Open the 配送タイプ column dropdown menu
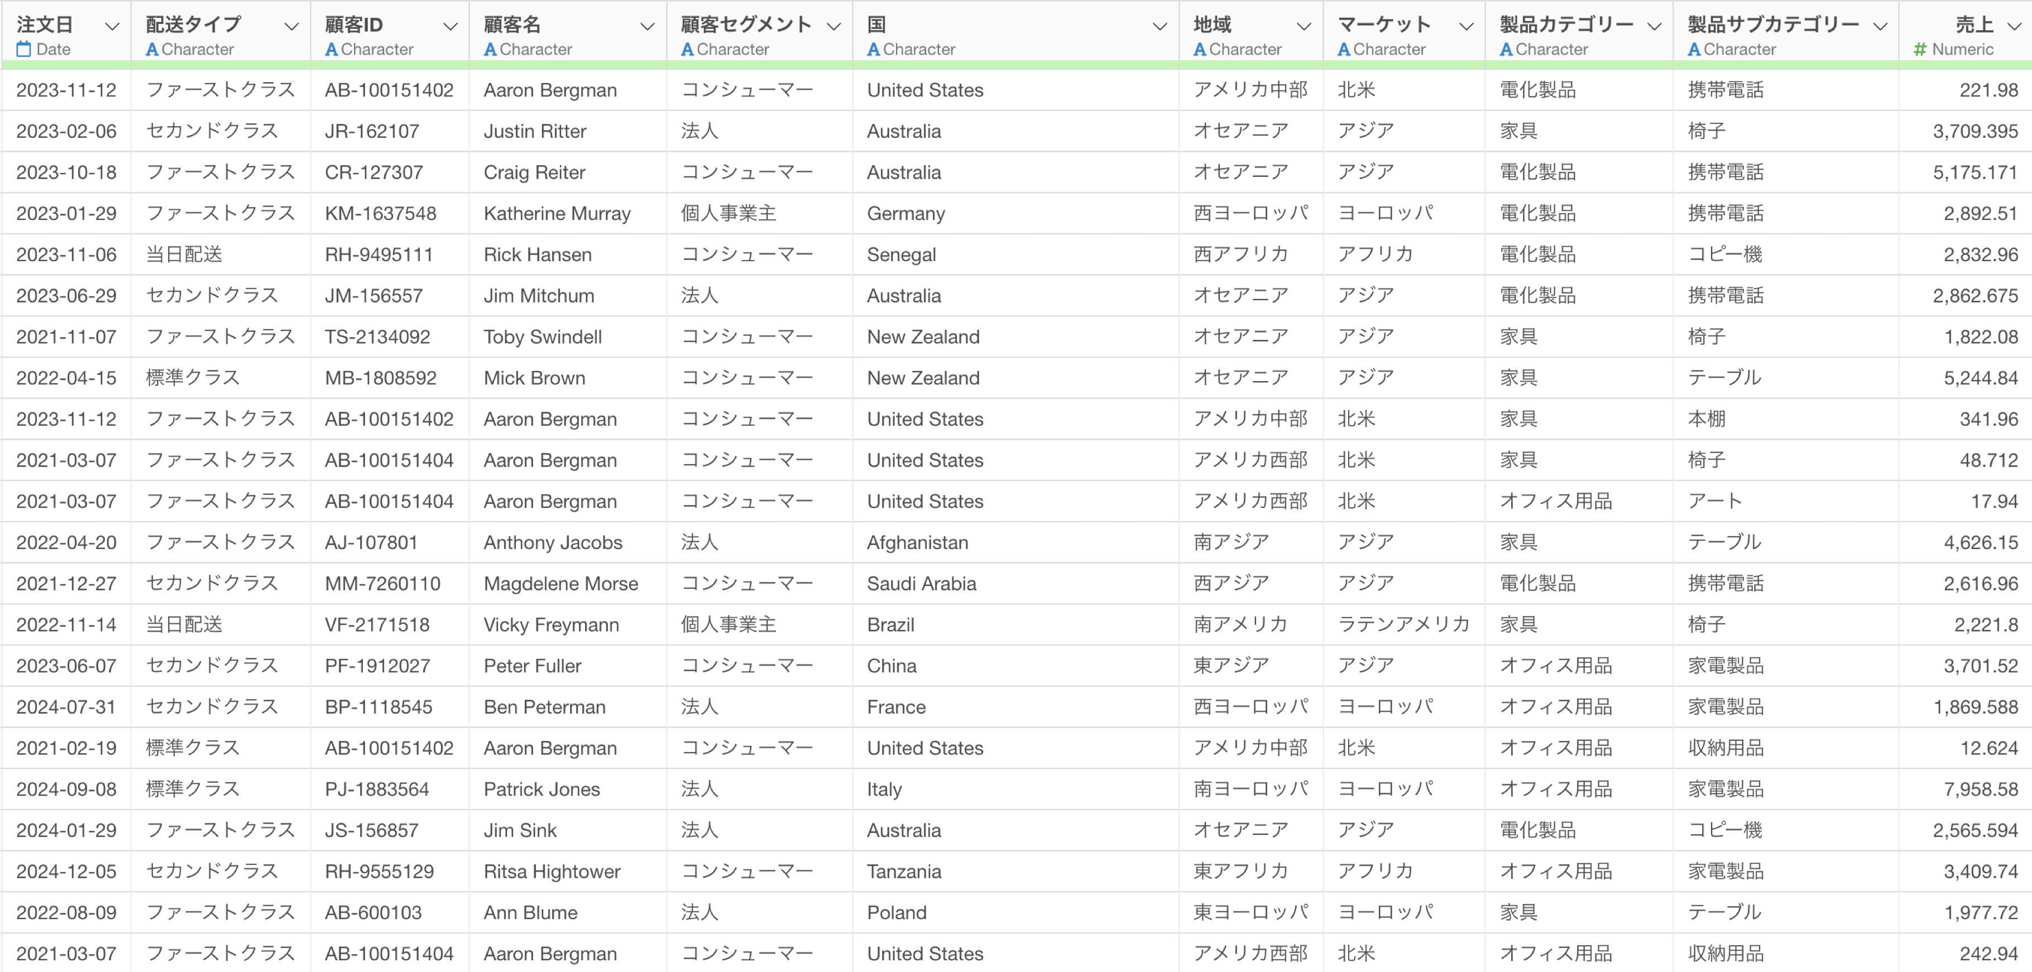This screenshot has width=2032, height=972. pos(292,26)
